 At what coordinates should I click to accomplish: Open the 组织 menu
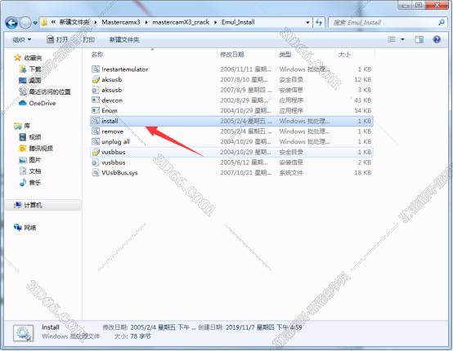click(22, 39)
